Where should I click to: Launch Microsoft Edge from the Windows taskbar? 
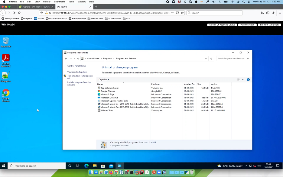click(x=86, y=166)
